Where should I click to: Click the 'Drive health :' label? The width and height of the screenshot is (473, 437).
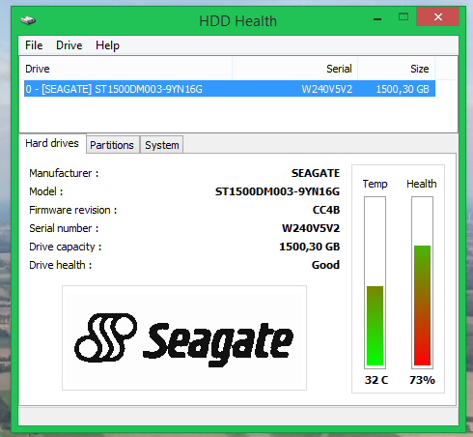tap(61, 265)
